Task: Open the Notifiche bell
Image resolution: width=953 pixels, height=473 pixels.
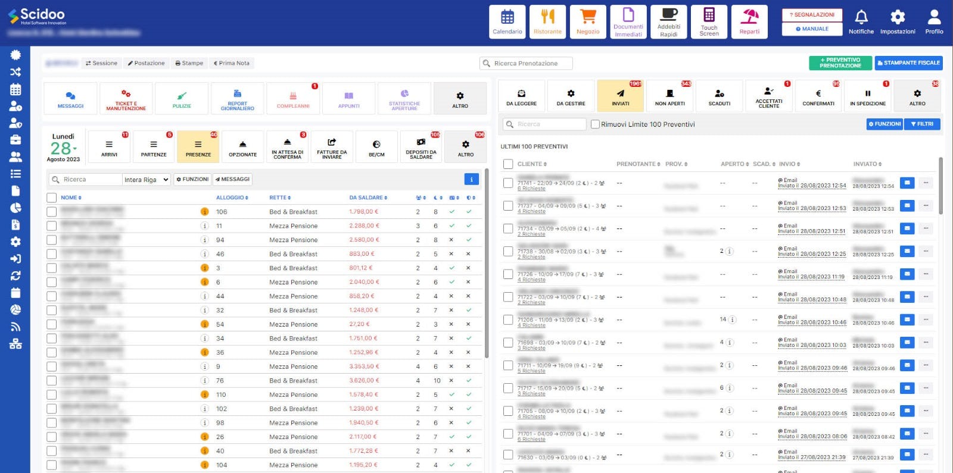Action: (861, 22)
